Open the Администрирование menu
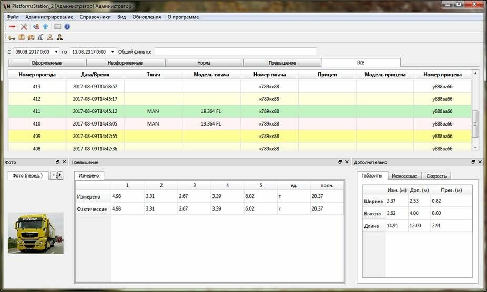The height and width of the screenshot is (292, 487). point(49,17)
